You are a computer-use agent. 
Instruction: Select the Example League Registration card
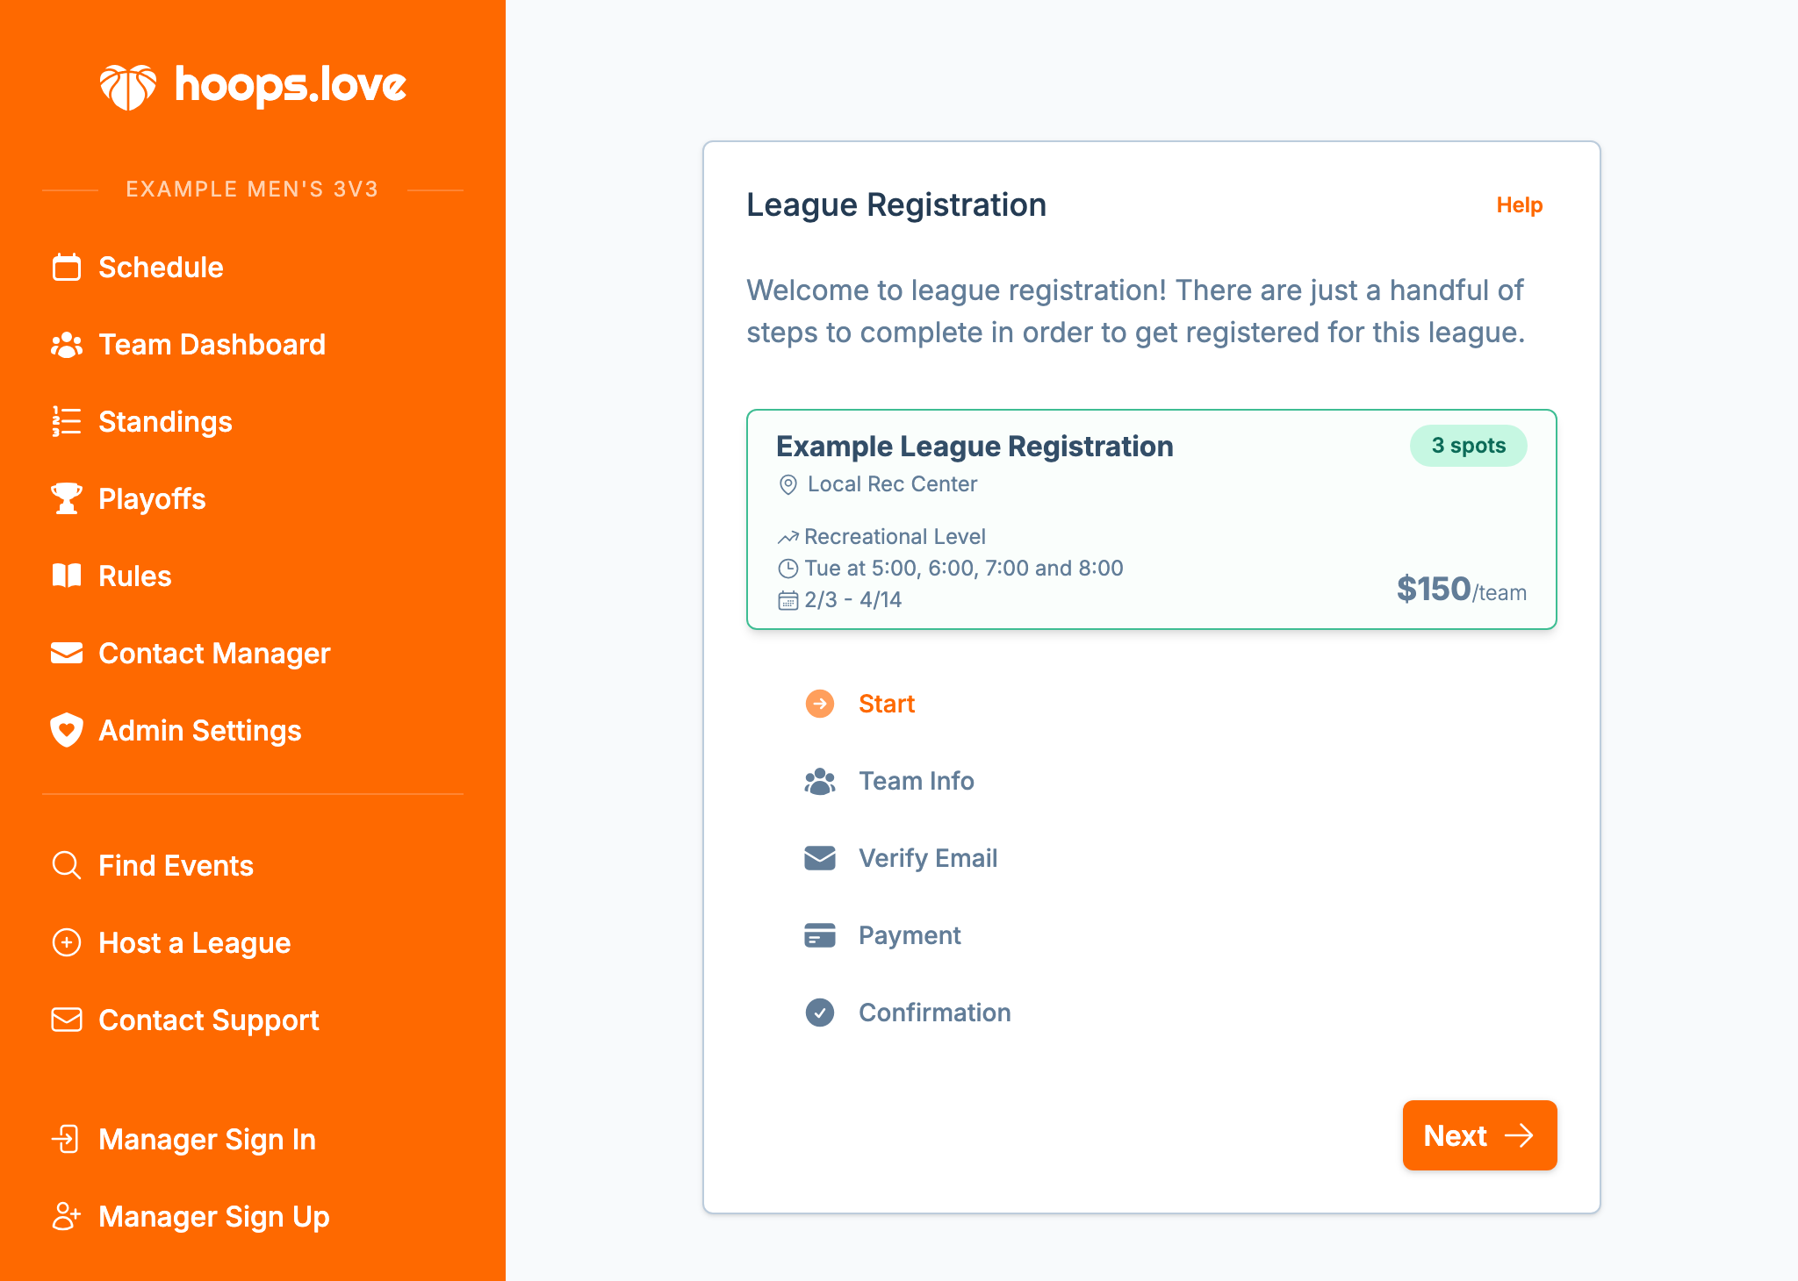point(1151,518)
